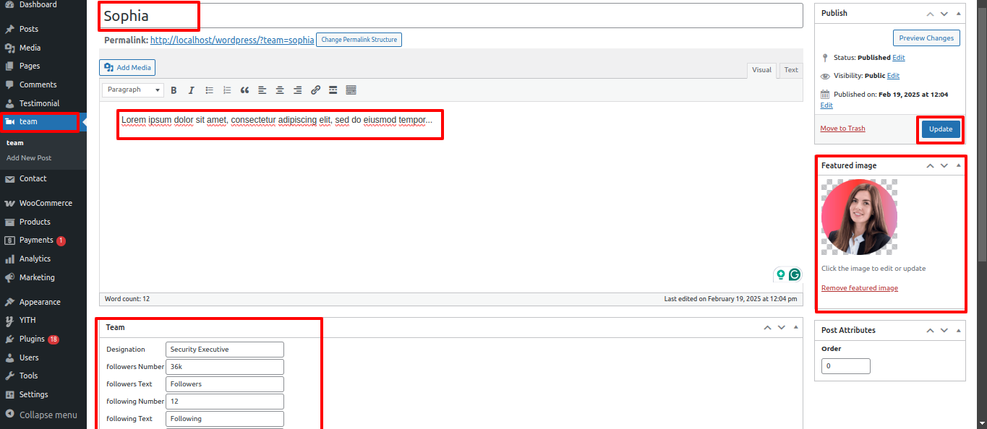Click the insert/edit link icon

[315, 90]
